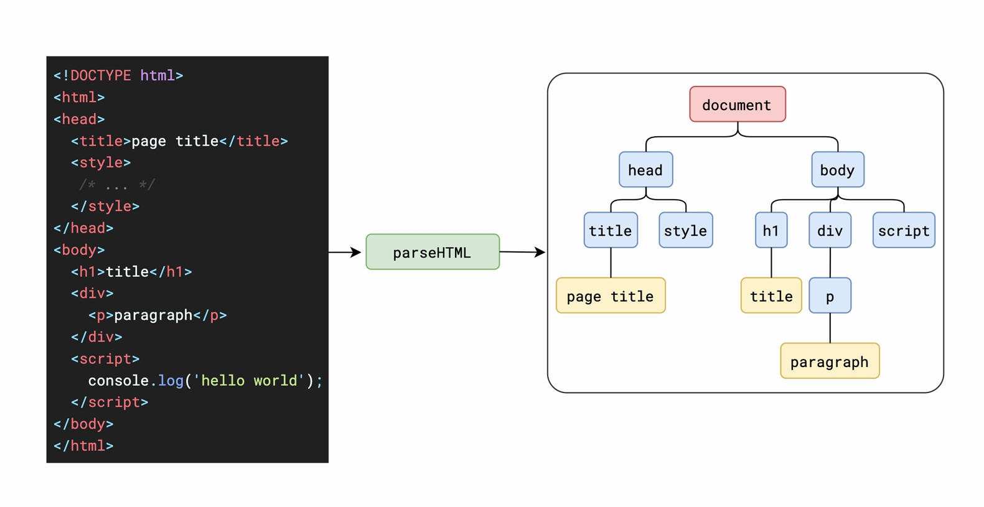Image resolution: width=984 pixels, height=507 pixels.
Task: Click the yellow 'title' text node under h1
Action: [x=771, y=295]
